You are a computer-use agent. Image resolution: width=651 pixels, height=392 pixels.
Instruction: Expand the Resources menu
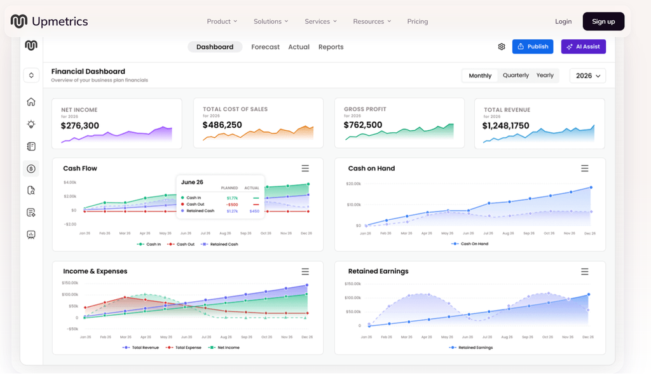click(372, 21)
